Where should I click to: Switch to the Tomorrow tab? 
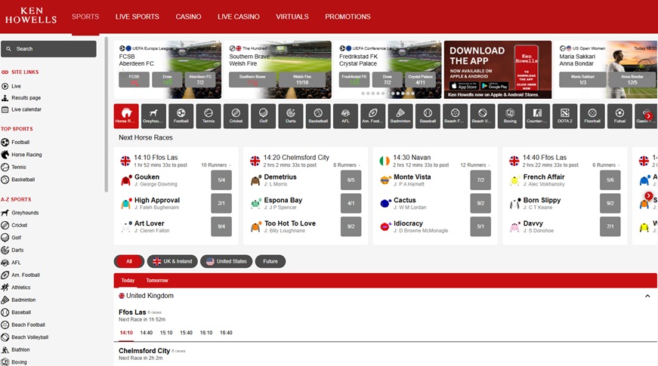[157, 280]
